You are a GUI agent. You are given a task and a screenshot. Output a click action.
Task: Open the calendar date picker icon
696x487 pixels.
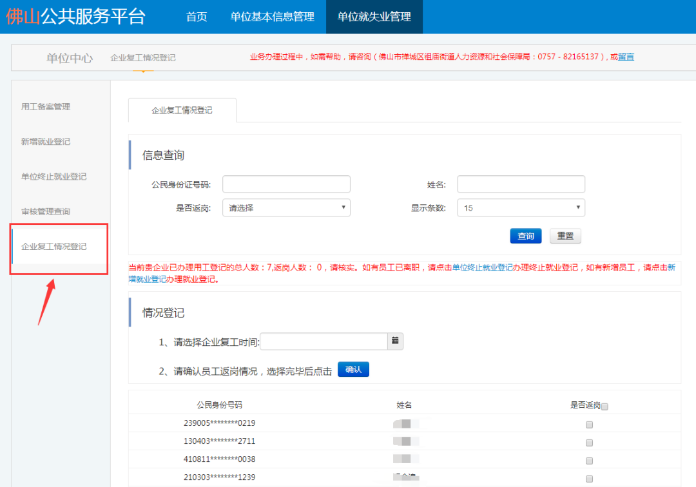[395, 341]
